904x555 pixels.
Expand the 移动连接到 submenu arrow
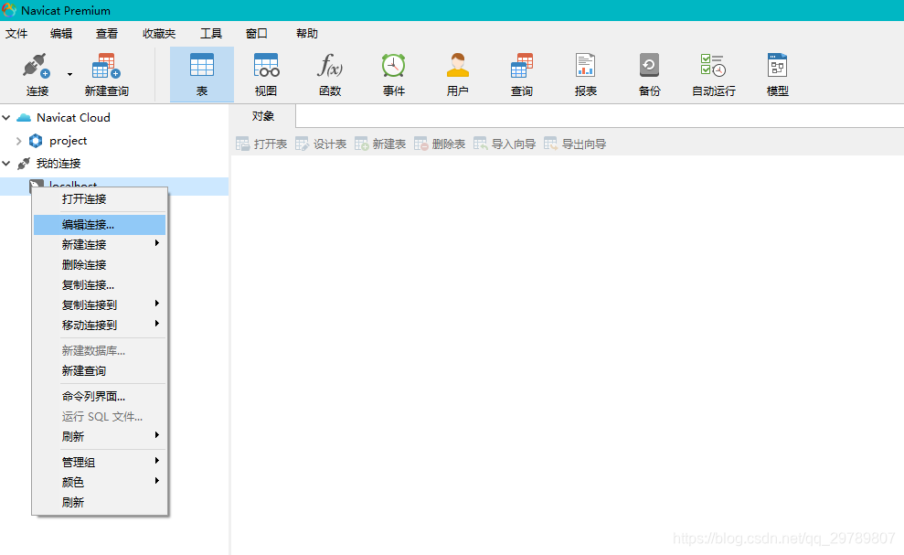(x=157, y=324)
